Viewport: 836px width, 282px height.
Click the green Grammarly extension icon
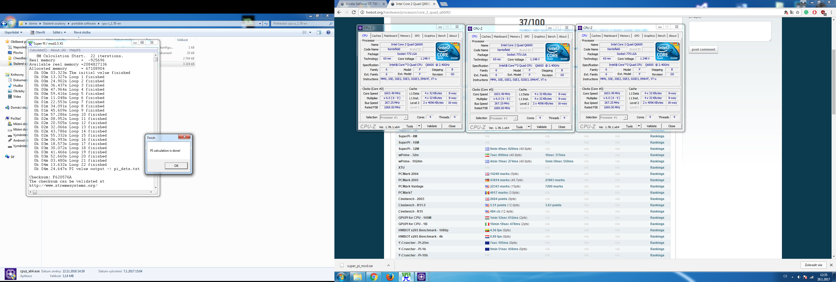806,12
